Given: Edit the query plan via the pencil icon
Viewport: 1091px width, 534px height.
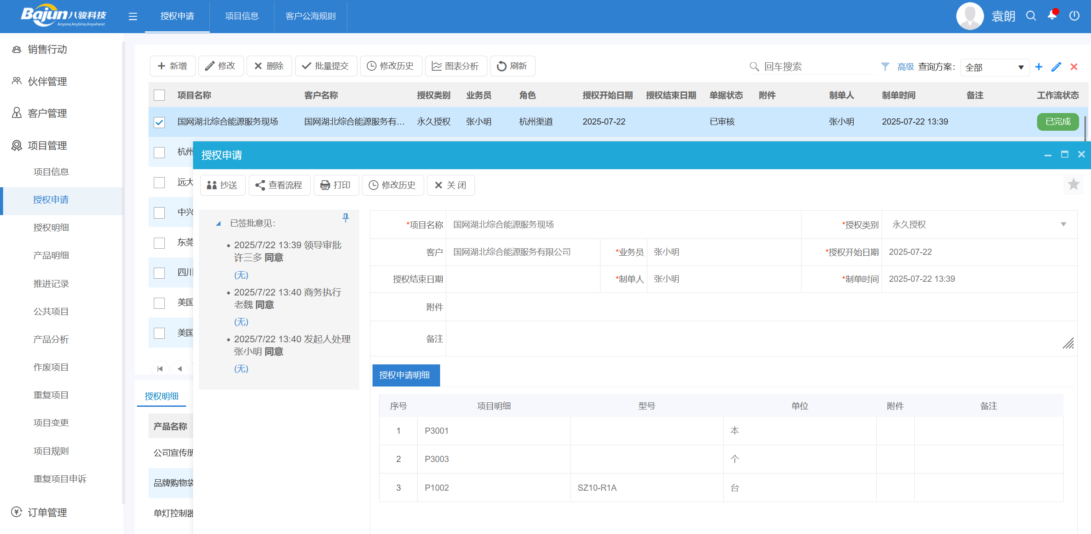Looking at the screenshot, I should (1056, 67).
